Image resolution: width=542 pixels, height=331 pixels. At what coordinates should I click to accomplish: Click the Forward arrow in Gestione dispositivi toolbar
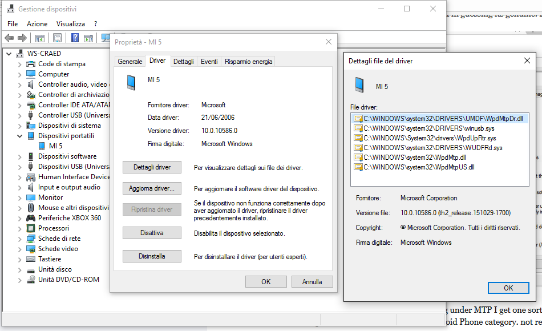pyautogui.click(x=22, y=38)
